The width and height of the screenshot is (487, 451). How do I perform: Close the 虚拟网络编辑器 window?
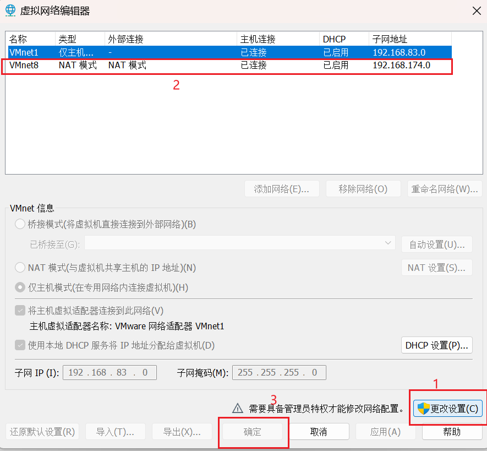click(477, 11)
